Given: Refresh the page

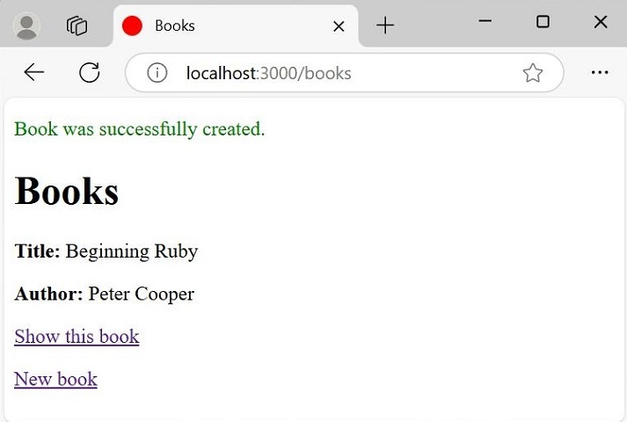Looking at the screenshot, I should (89, 73).
